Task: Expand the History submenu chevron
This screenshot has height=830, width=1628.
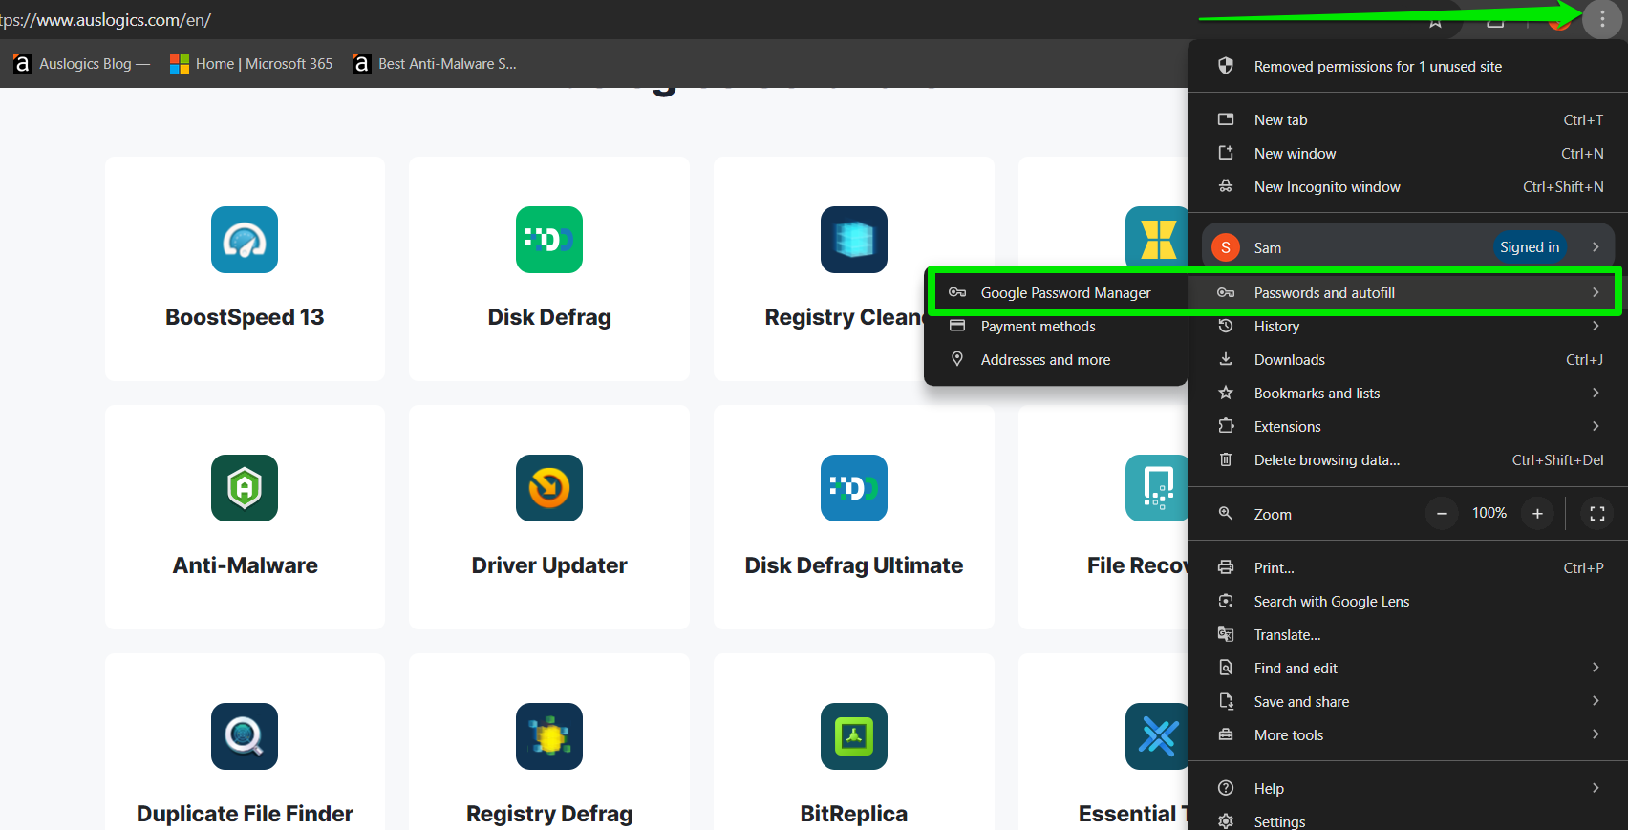Action: click(1596, 326)
